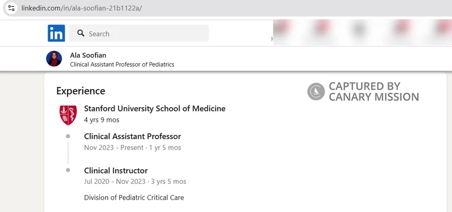Click the magnifying glass search icon
The width and height of the screenshot is (452, 212).
tap(81, 33)
